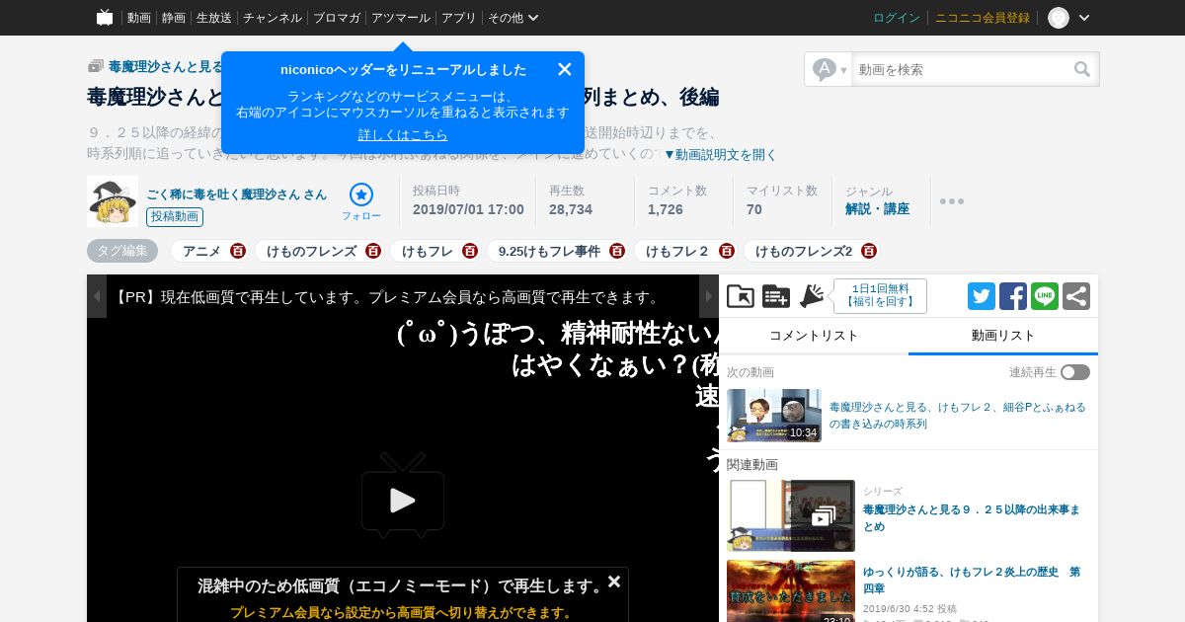The height and width of the screenshot is (622, 1185).
Task: Select the アニメ tag
Action: tap(201, 251)
